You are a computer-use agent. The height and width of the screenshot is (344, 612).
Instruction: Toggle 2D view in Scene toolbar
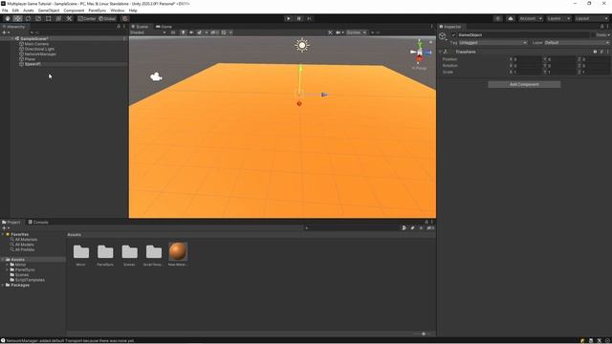[173, 32]
